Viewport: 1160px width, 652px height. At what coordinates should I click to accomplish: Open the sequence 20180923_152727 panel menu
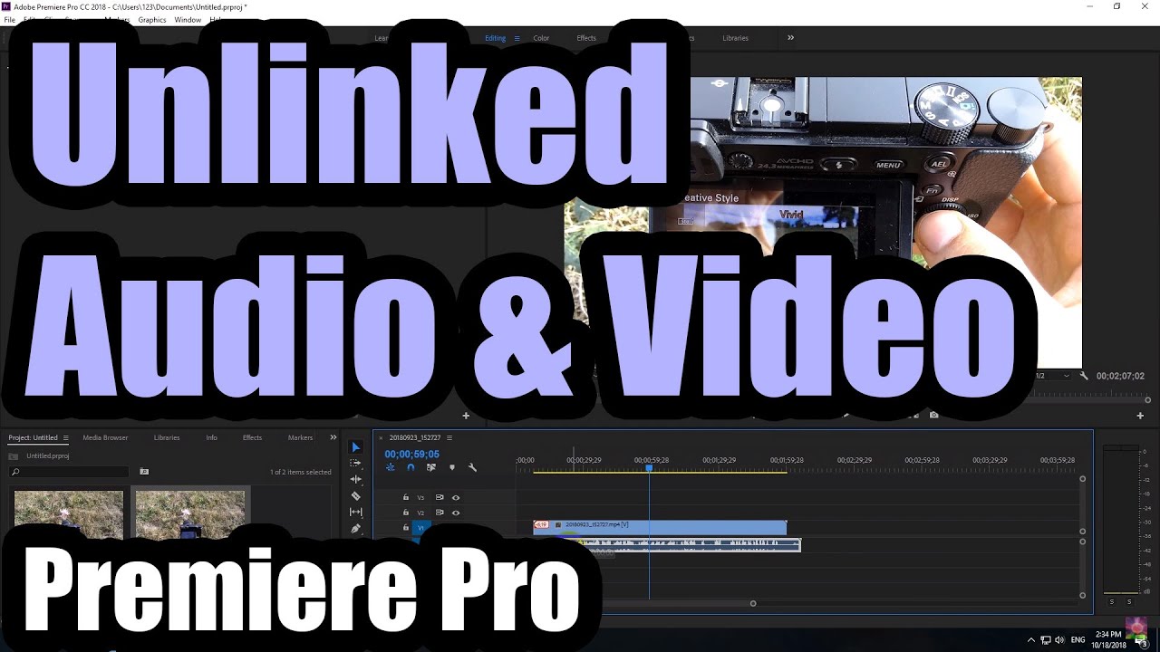pyautogui.click(x=449, y=437)
